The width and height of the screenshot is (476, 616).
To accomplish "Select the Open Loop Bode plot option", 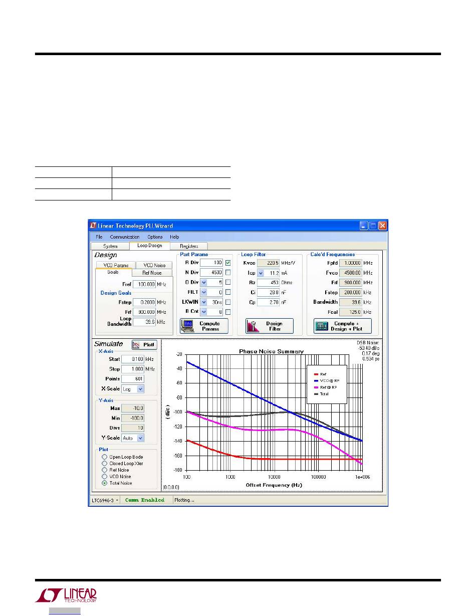I will [x=104, y=457].
